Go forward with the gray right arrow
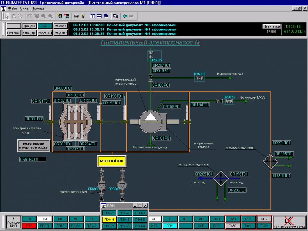This screenshot has height=231, width=308. click(x=132, y=16)
